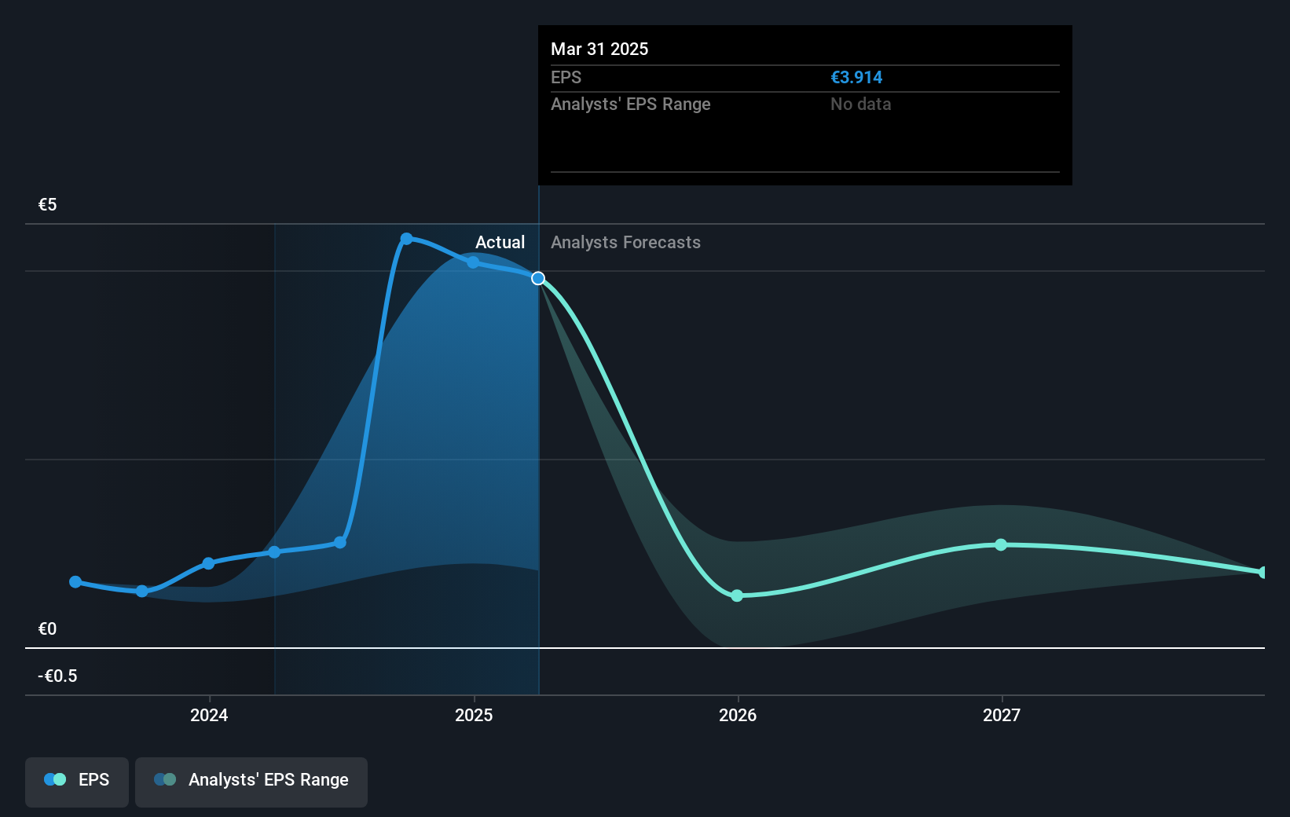Click the EPS data point at the actual-period shading start
This screenshot has height=817, width=1290.
coord(274,552)
